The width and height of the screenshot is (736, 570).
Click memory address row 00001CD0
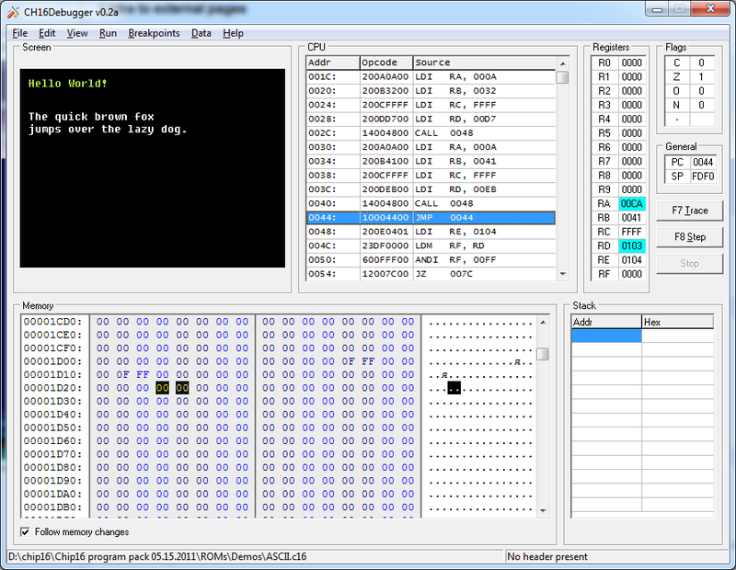52,322
